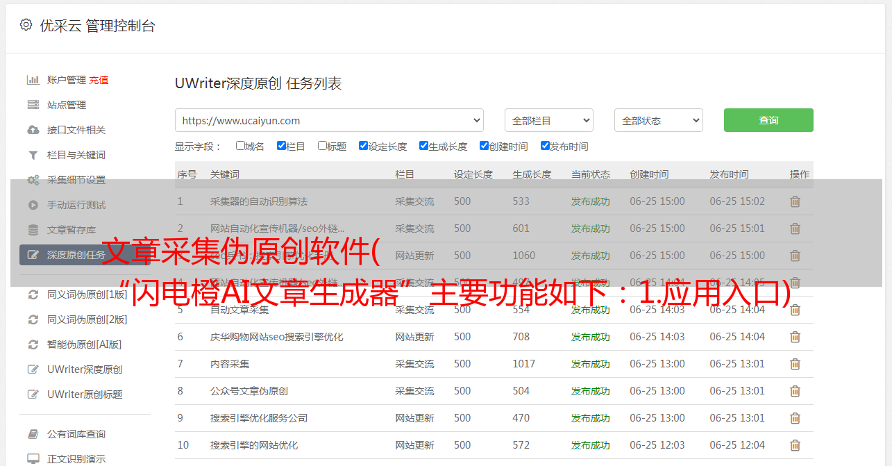Delete row 1 using its trash icon
892x466 pixels.
[x=795, y=201]
